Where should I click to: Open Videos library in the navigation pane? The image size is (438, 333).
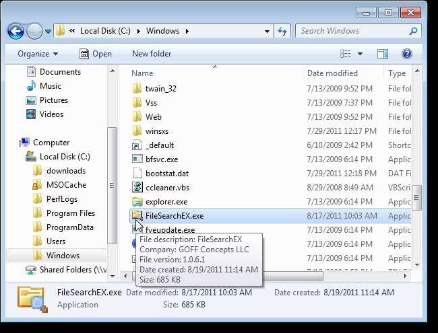pos(44,114)
